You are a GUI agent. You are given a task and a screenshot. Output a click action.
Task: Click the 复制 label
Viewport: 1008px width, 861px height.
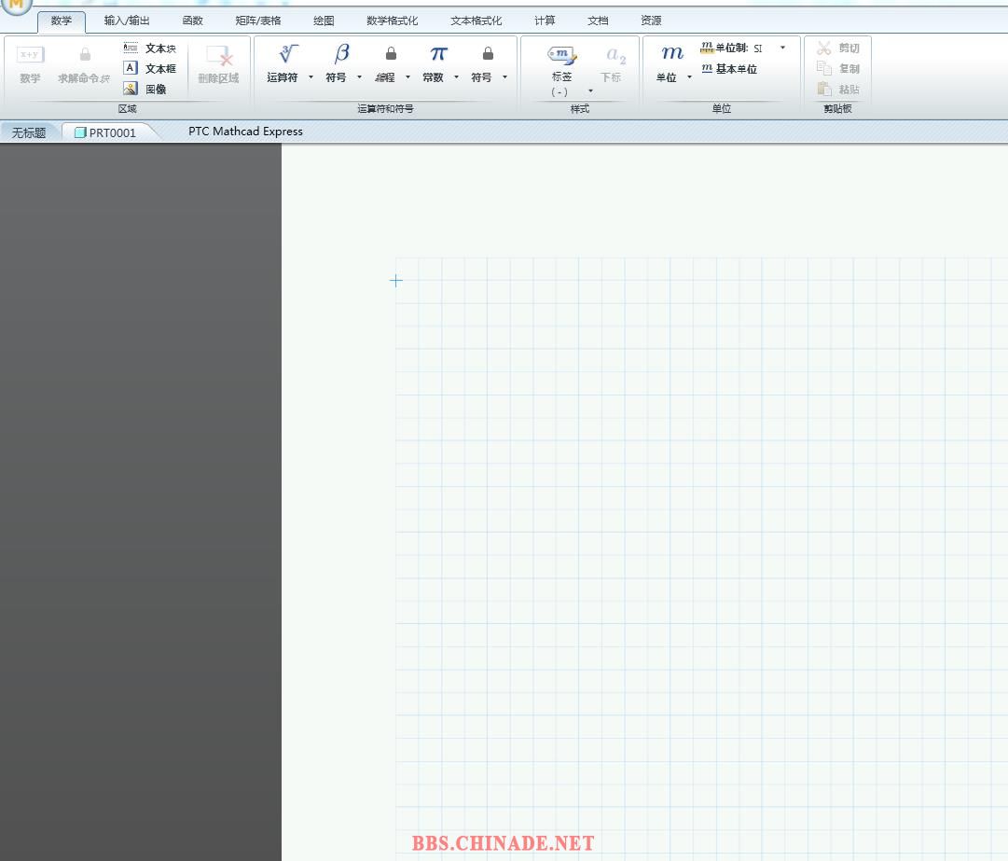pyautogui.click(x=849, y=68)
